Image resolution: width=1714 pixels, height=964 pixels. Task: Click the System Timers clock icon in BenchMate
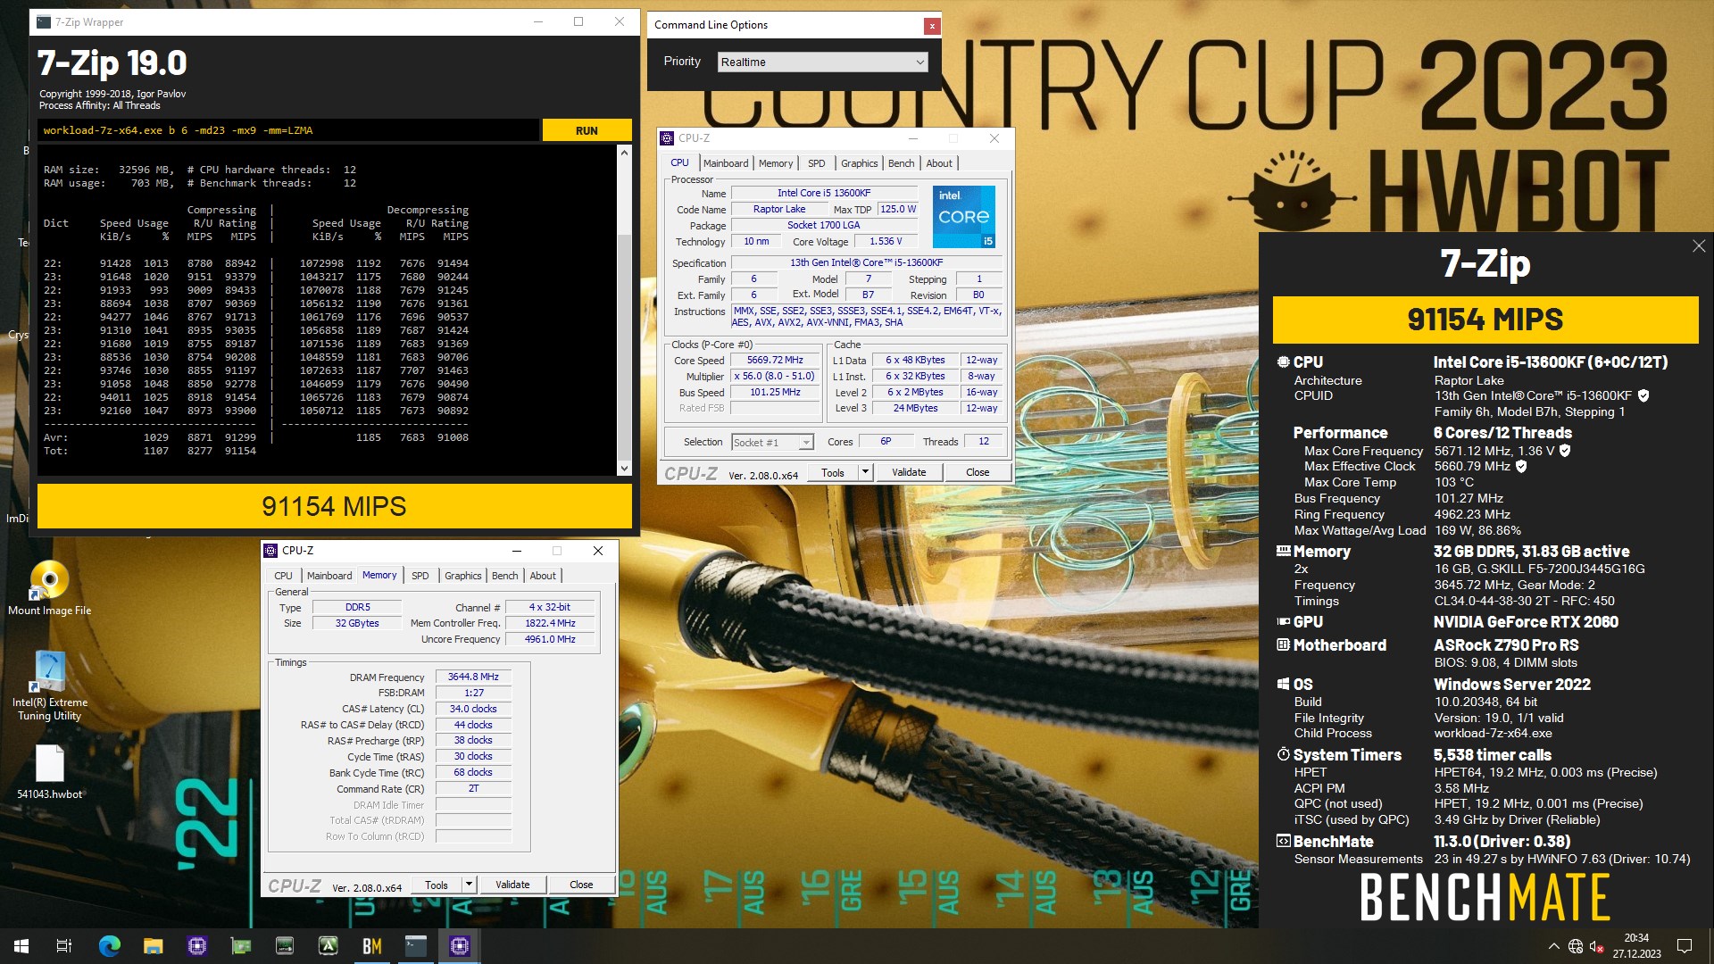[1283, 755]
